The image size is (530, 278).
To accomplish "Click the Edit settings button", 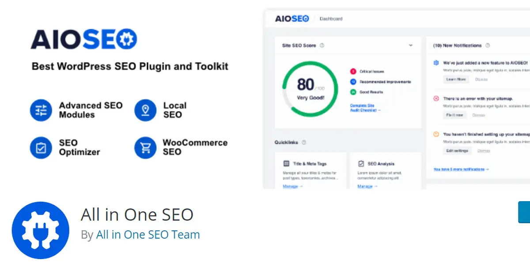I will [x=458, y=150].
